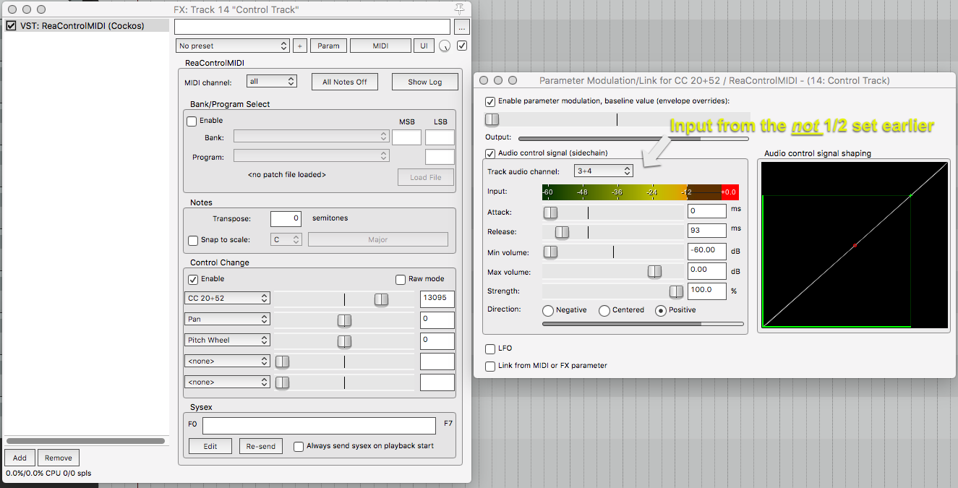958x488 pixels.
Task: Click the "+" save preset icon
Action: 300,45
